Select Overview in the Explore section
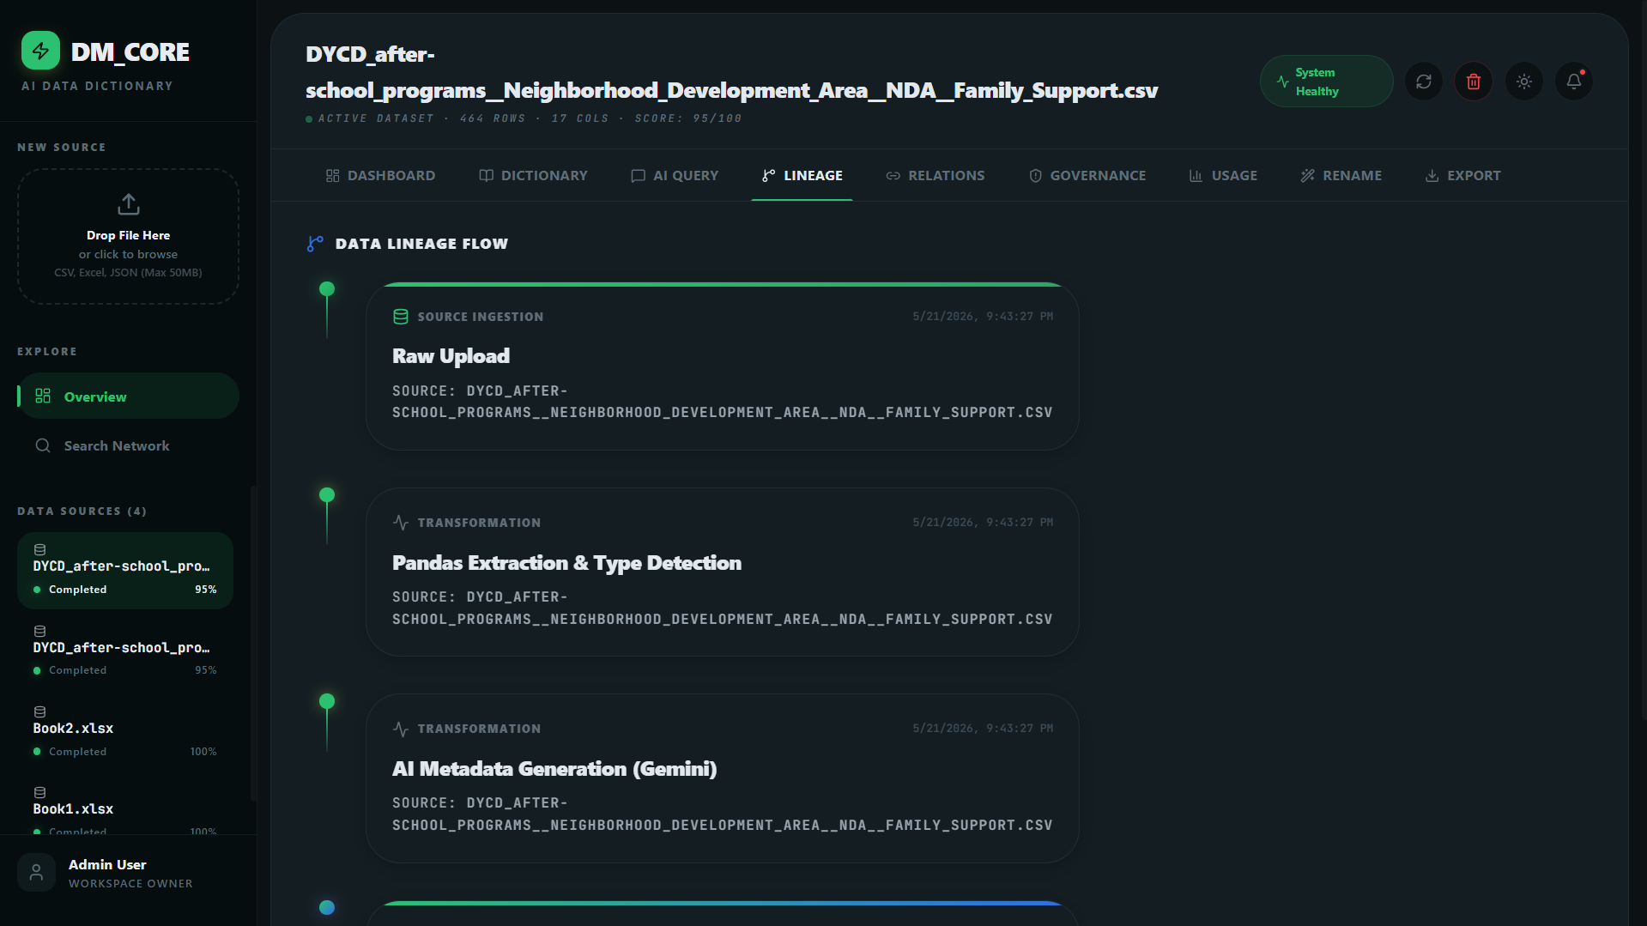1647x926 pixels. pyautogui.click(x=128, y=396)
